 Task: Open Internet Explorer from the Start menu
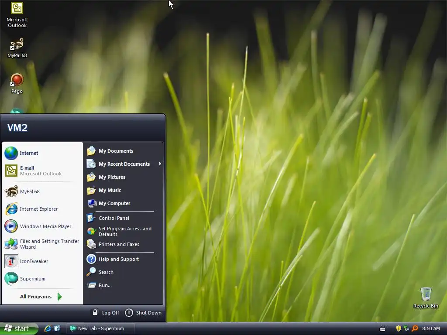[42, 209]
